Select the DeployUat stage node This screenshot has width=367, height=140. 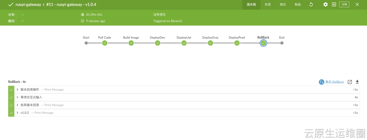click(x=184, y=43)
